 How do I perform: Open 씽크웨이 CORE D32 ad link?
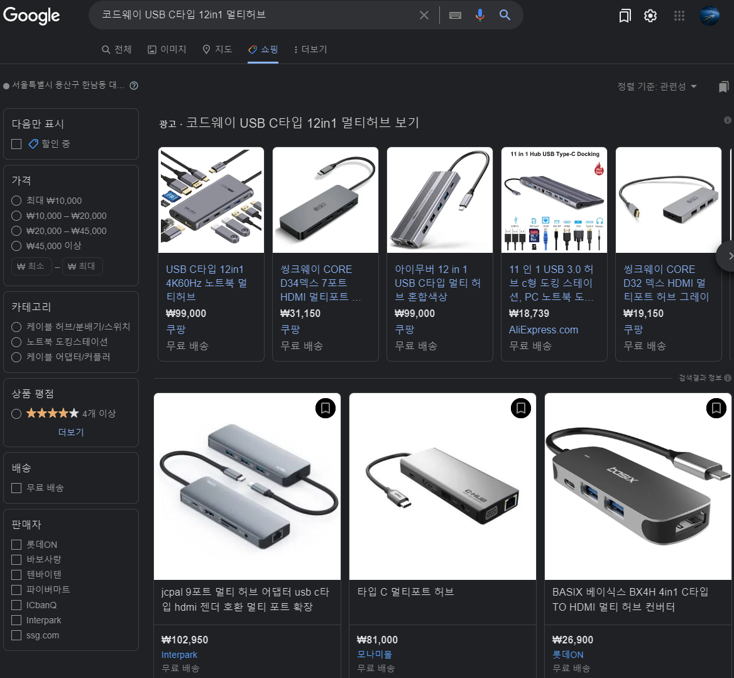666,283
